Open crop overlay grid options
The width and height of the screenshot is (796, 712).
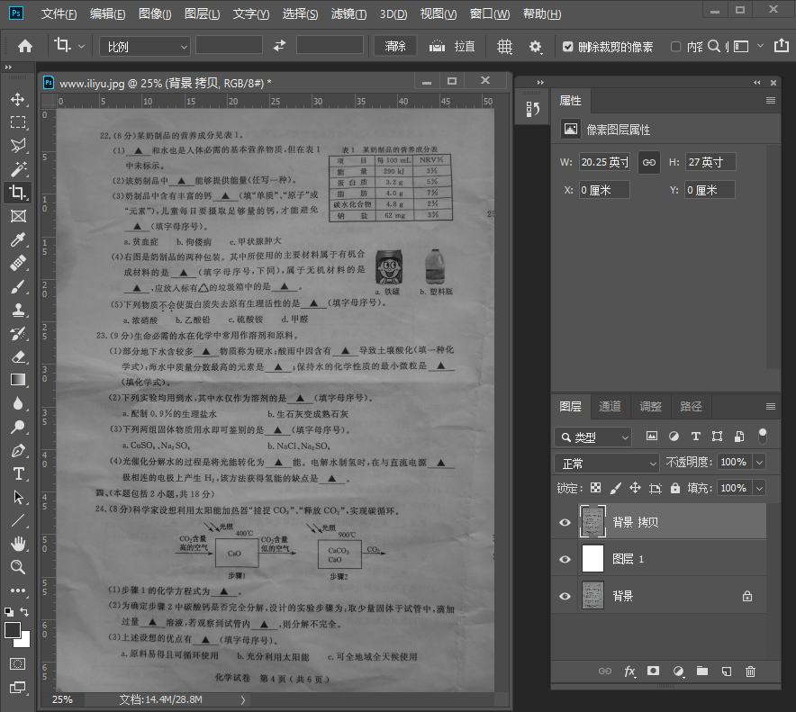pos(504,47)
